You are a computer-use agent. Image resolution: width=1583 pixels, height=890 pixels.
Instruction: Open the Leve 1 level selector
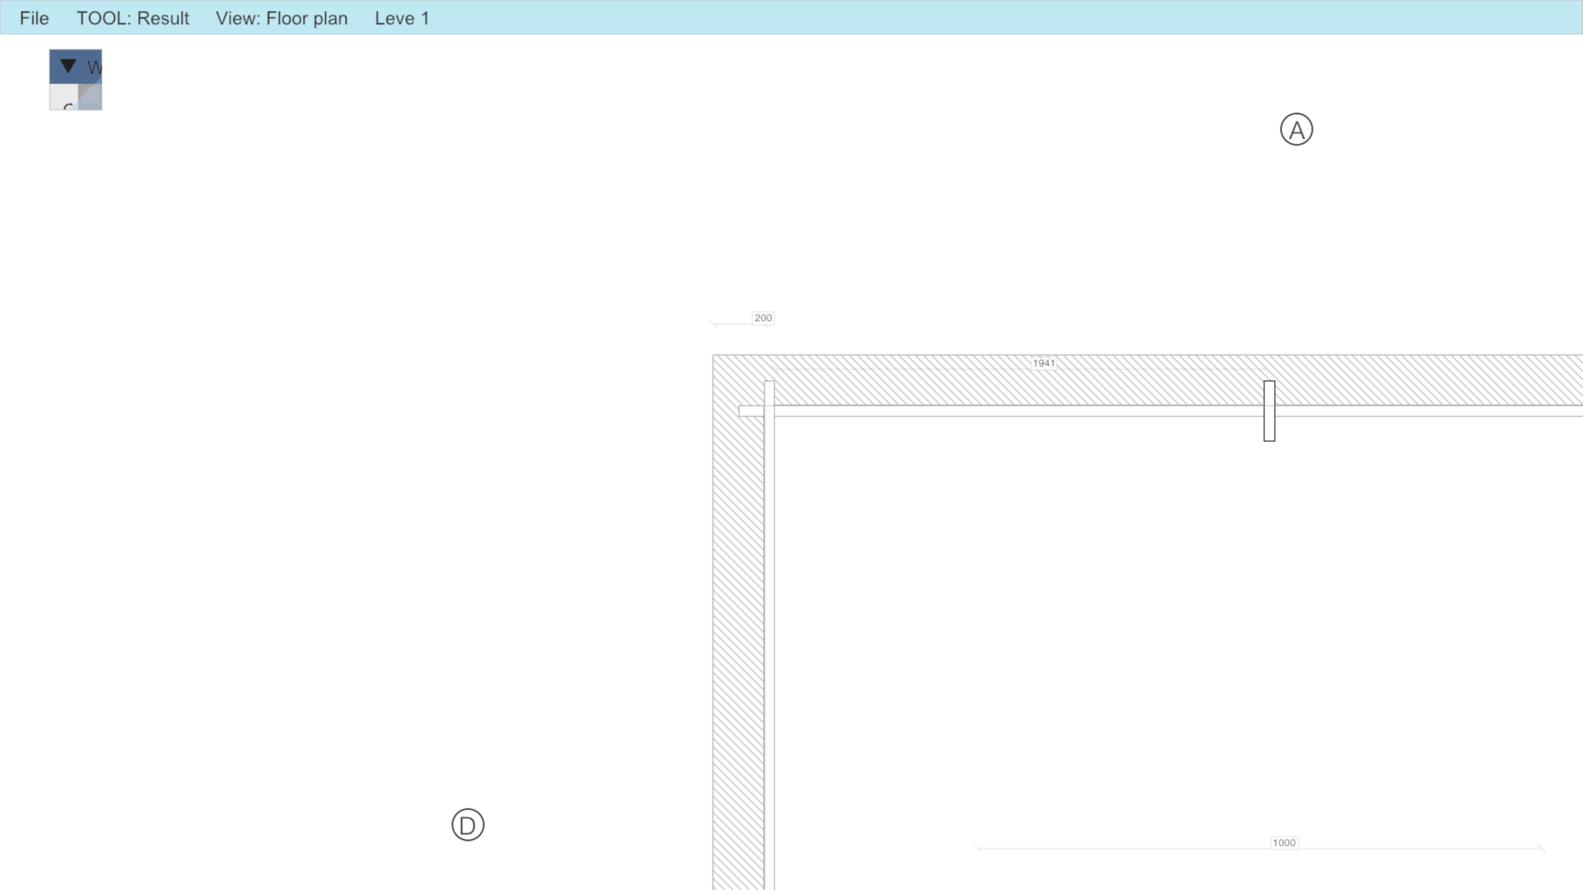(x=401, y=18)
